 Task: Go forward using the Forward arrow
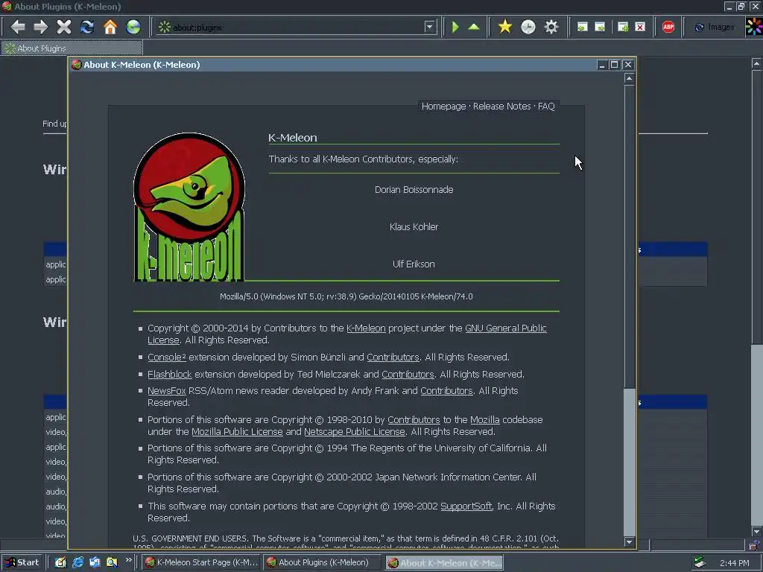tap(40, 27)
